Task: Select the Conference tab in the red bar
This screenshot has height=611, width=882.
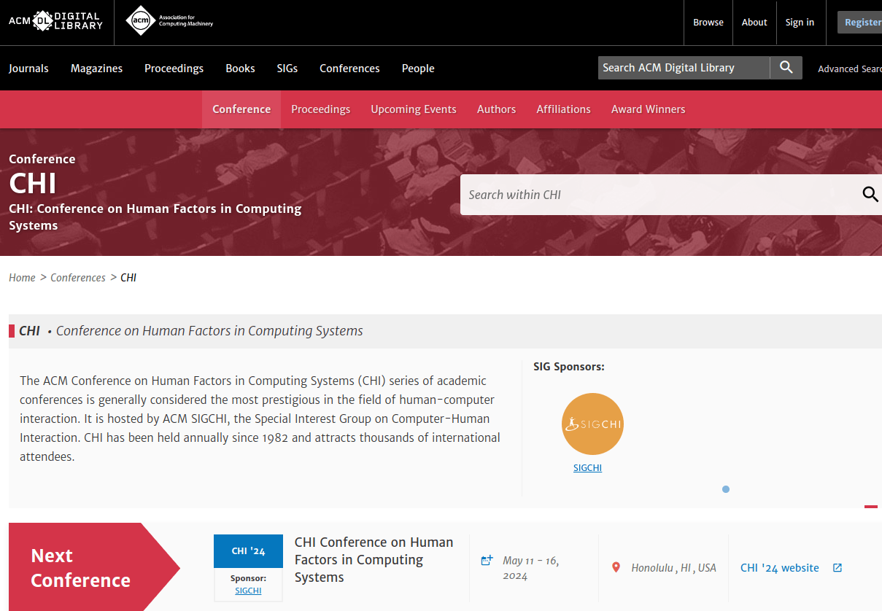Action: coord(241,109)
